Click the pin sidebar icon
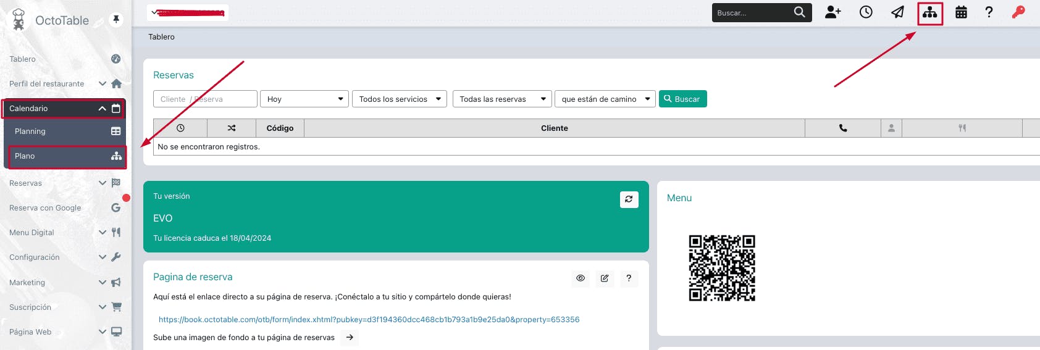The height and width of the screenshot is (350, 1040). (x=116, y=20)
